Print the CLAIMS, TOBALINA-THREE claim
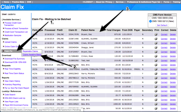 156,69
